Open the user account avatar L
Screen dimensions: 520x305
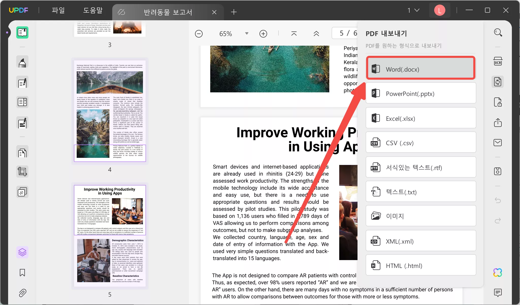tap(440, 10)
